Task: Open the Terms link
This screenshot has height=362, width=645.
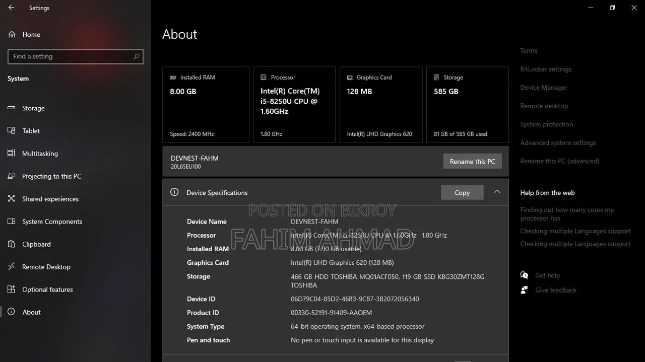Action: 529,51
